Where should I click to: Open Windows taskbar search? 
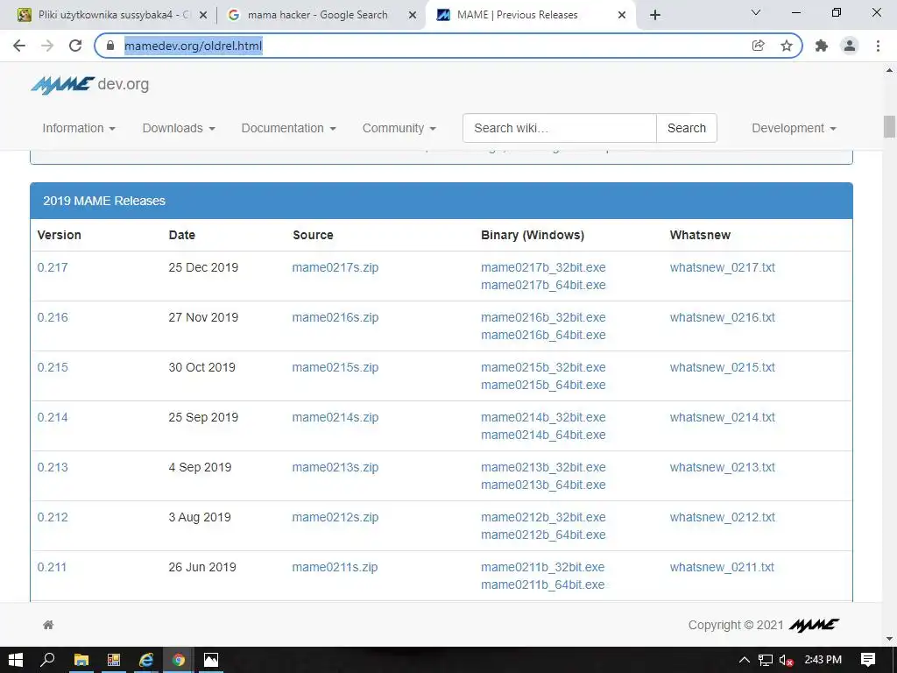coord(47,660)
